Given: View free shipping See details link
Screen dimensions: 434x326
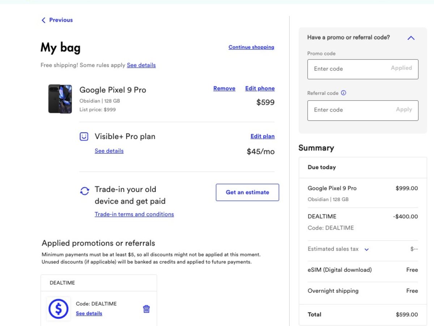Looking at the screenshot, I should pos(141,65).
